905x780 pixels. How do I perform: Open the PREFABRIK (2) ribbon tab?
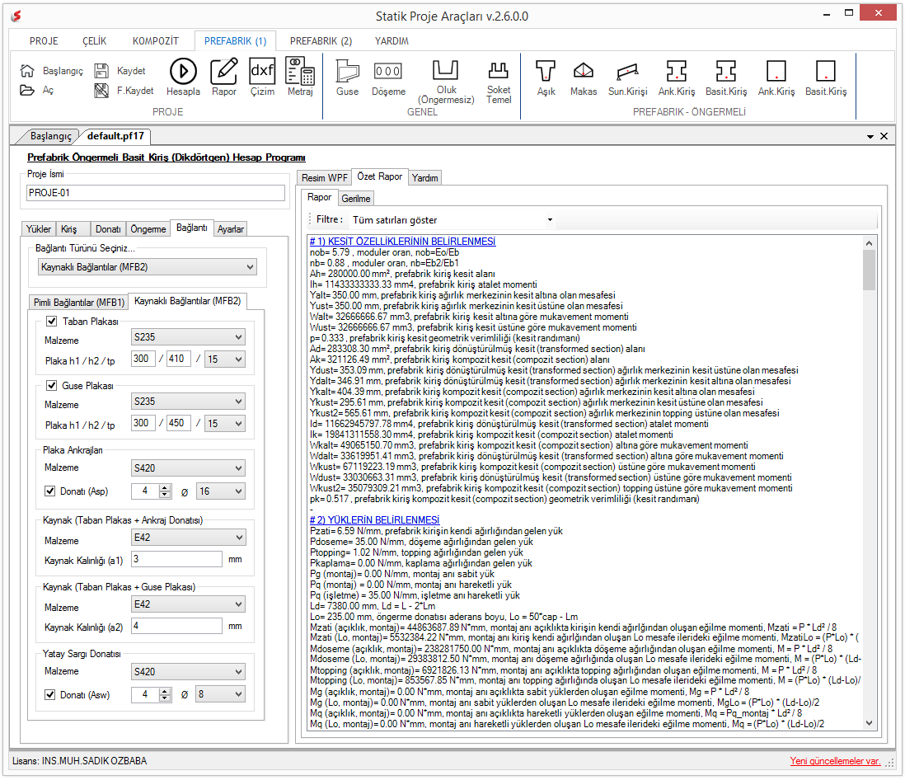pyautogui.click(x=321, y=41)
